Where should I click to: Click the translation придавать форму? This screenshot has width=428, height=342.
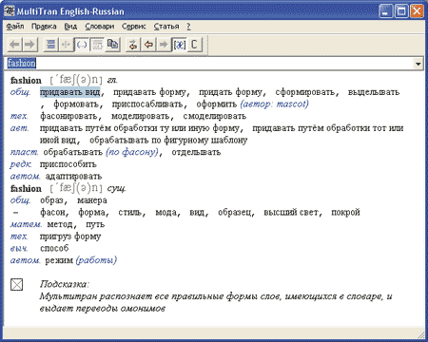point(149,92)
